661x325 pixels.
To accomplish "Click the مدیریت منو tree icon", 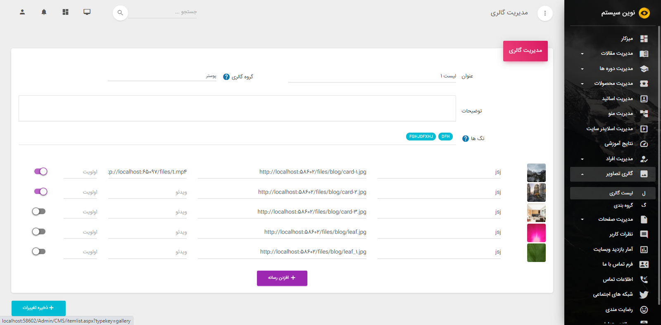I will point(644,114).
